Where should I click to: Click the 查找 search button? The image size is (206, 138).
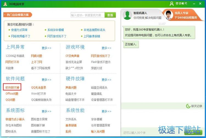pos(110,15)
